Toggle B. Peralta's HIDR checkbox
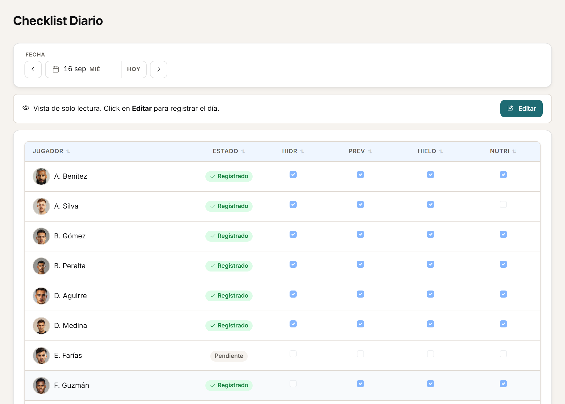 coord(293,264)
